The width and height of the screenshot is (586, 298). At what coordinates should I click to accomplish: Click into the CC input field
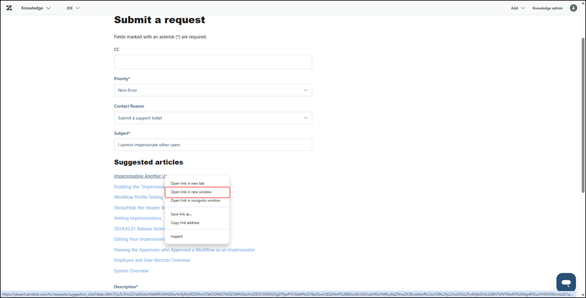[213, 62]
